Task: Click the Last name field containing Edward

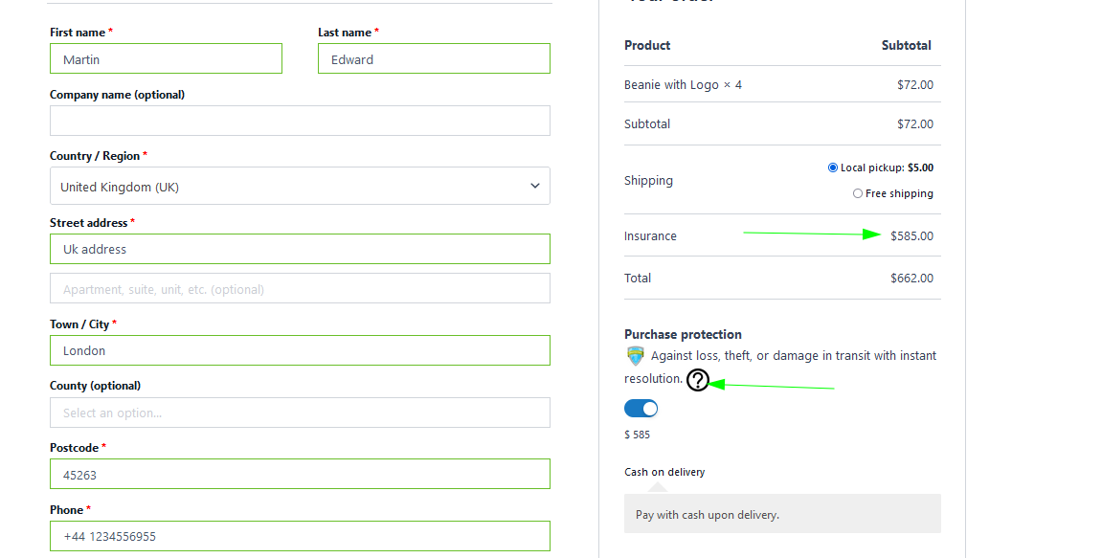Action: pyautogui.click(x=434, y=59)
